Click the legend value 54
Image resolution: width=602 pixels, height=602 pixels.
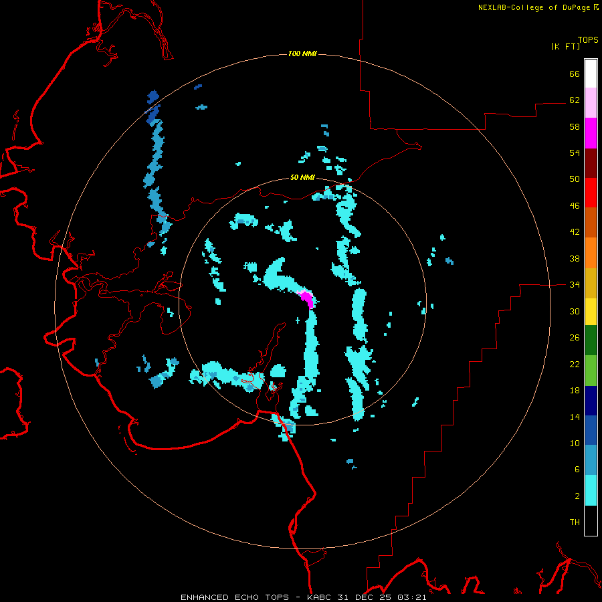point(575,153)
